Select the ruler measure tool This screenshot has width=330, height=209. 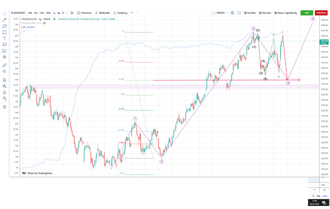[5, 66]
